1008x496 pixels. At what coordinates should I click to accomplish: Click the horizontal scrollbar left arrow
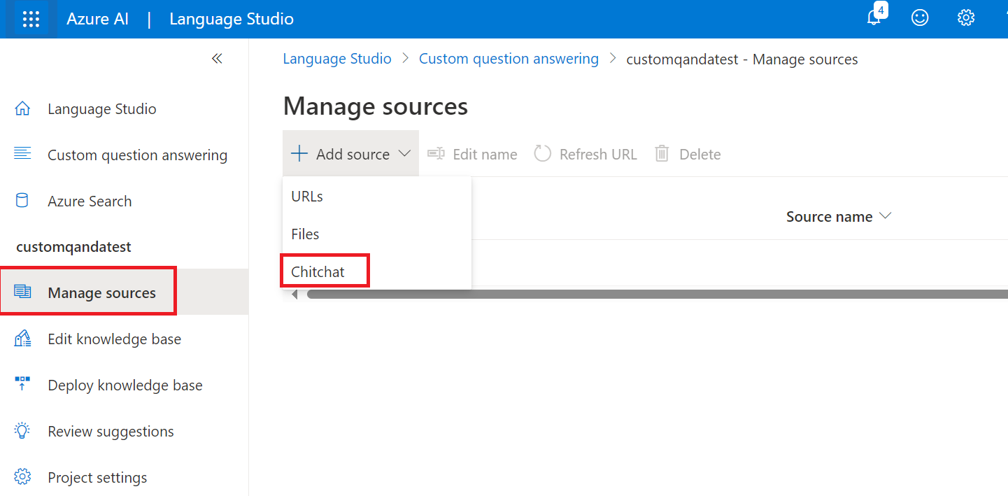point(294,295)
